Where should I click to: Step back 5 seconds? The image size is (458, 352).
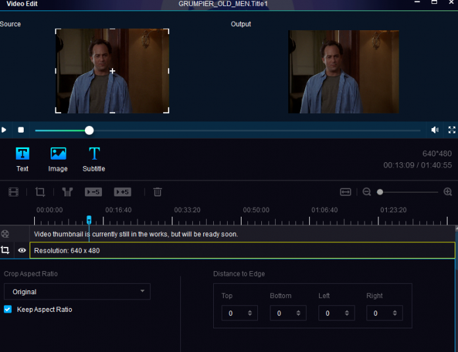click(x=93, y=192)
